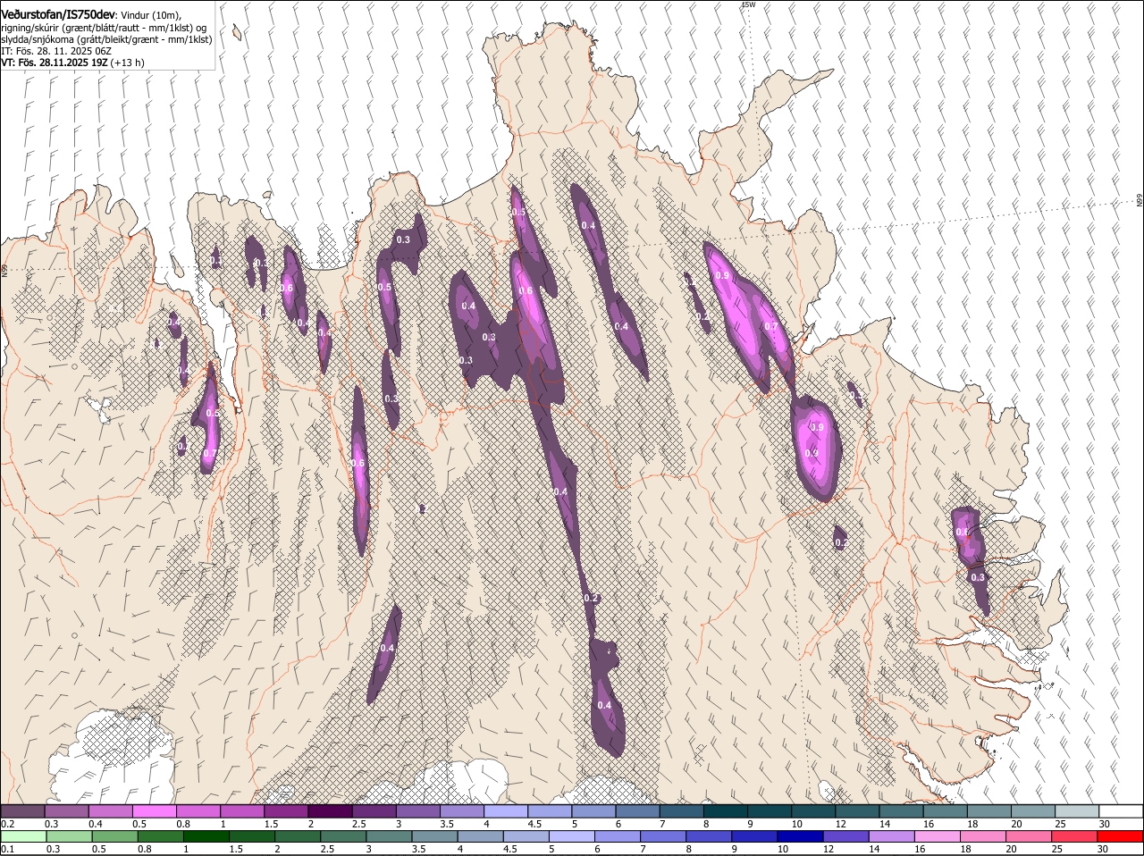Click the "slydda/snjókoma (grátt/bleikt/grænt" description line

tap(105, 39)
